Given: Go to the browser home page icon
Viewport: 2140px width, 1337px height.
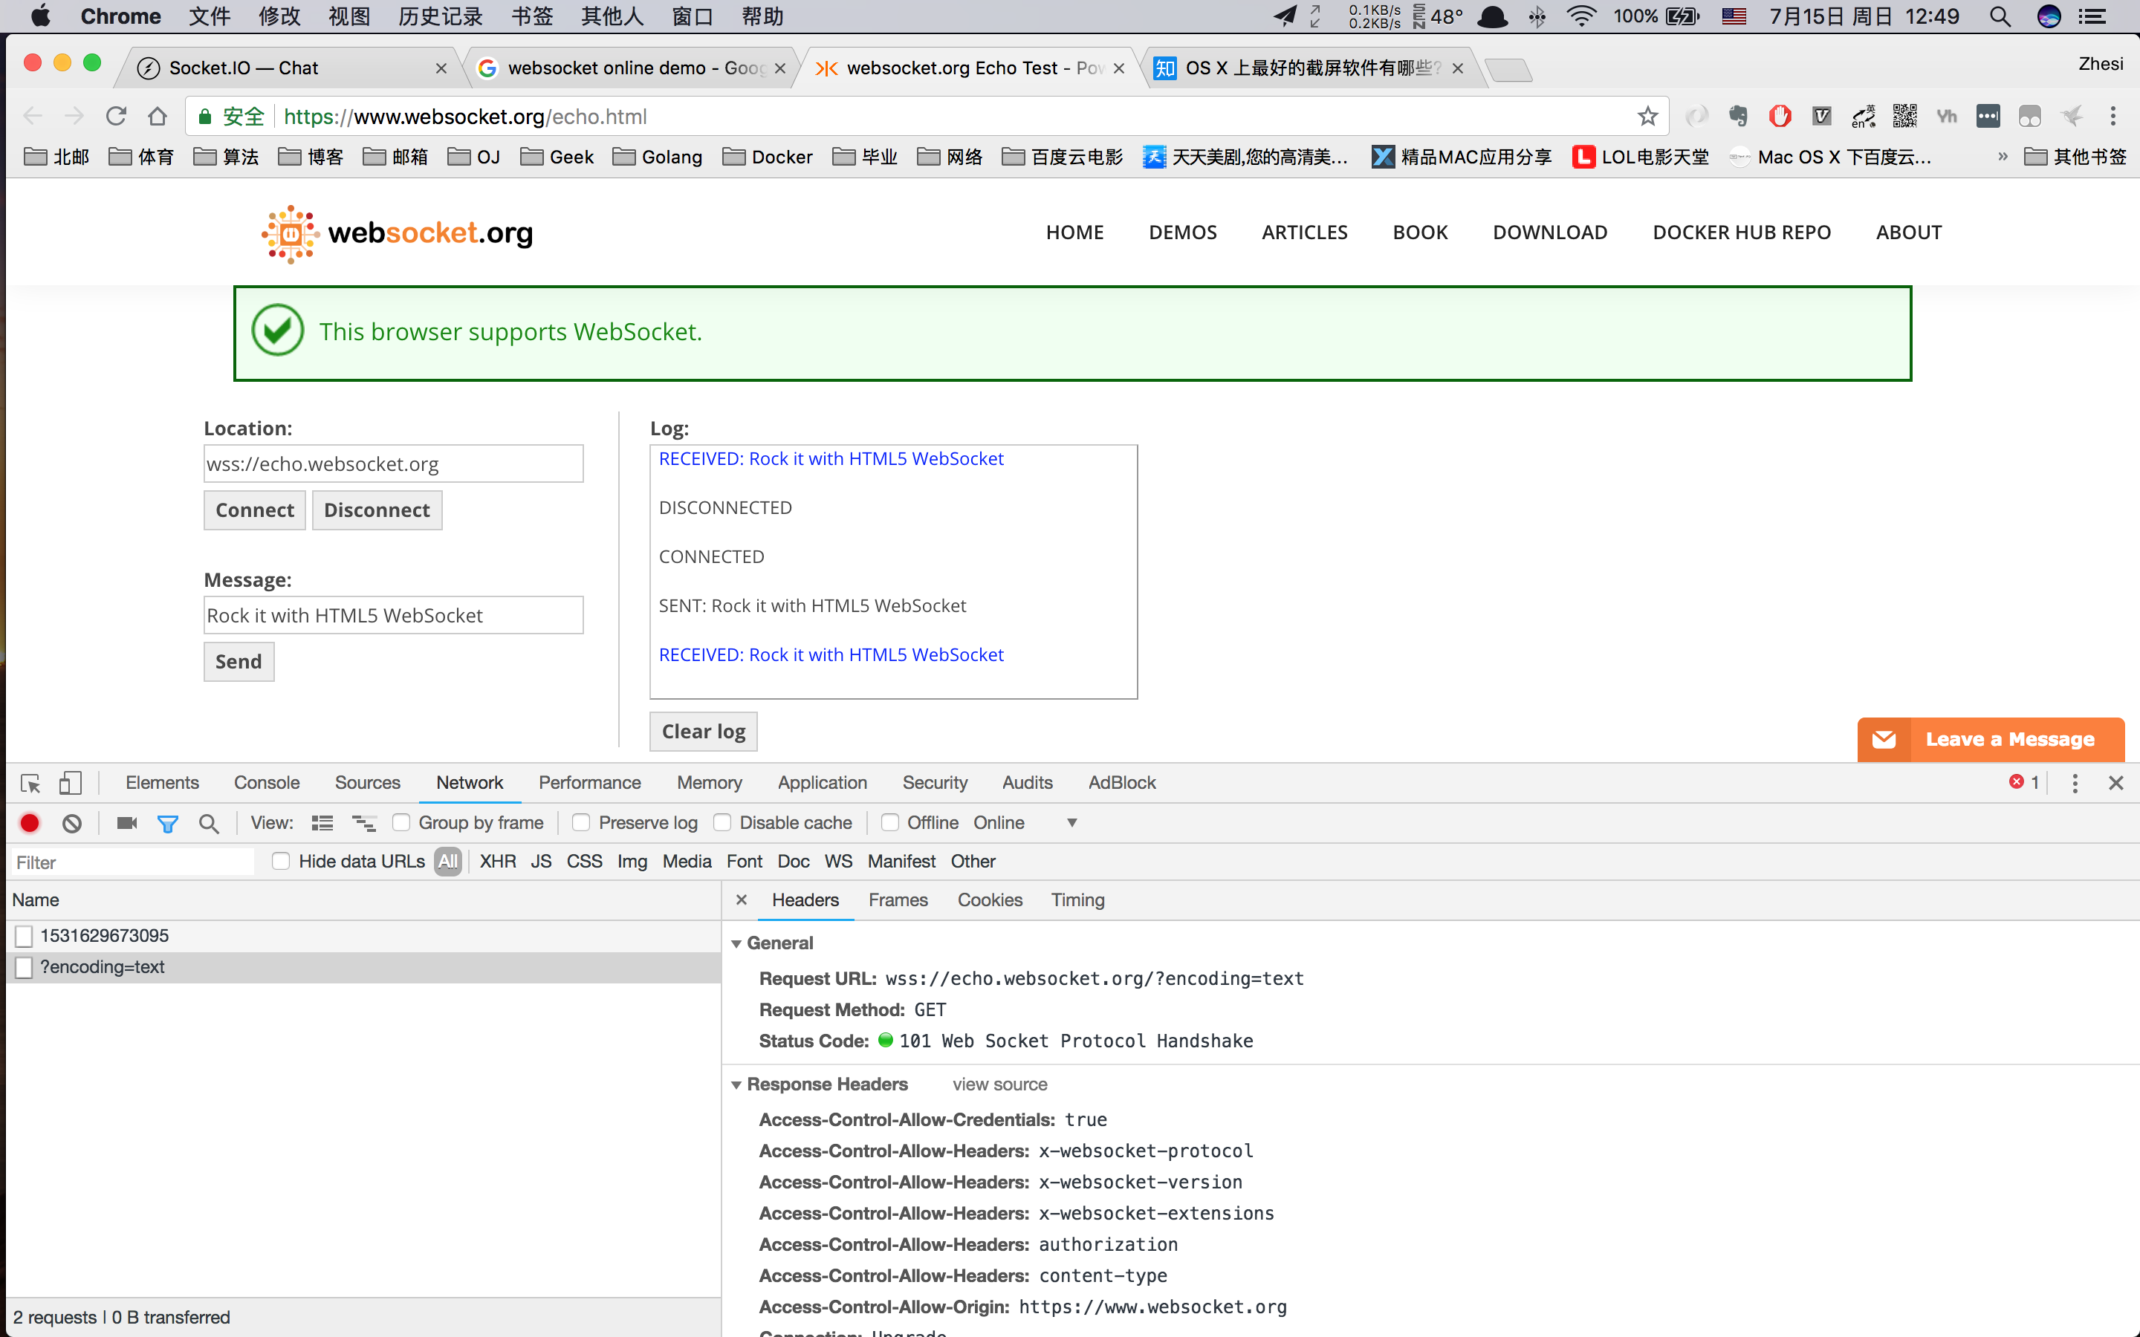Looking at the screenshot, I should [158, 116].
